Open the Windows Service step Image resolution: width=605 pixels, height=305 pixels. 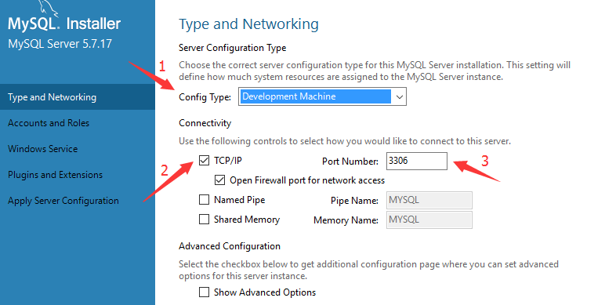tap(77, 149)
